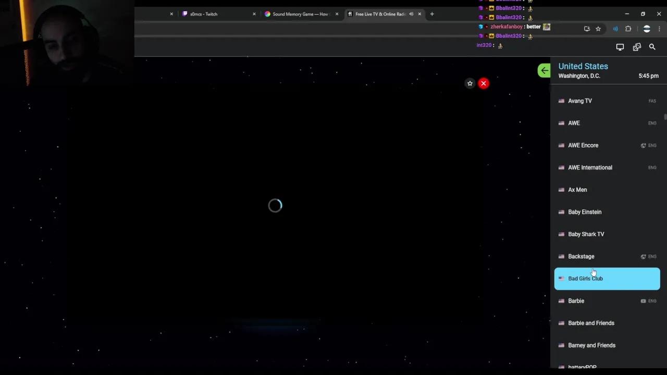667x375 pixels.
Task: Open the TV monitor icon in site header
Action: click(620, 47)
